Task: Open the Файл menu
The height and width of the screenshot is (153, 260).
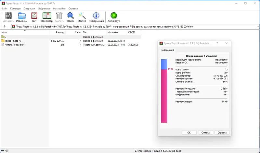Action: (5, 8)
